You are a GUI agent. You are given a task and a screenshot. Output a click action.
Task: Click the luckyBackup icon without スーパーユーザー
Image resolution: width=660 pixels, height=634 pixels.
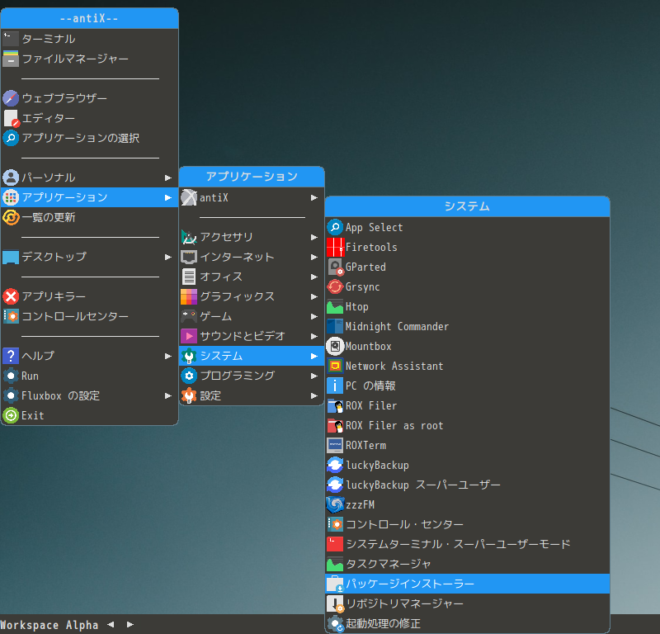point(335,465)
